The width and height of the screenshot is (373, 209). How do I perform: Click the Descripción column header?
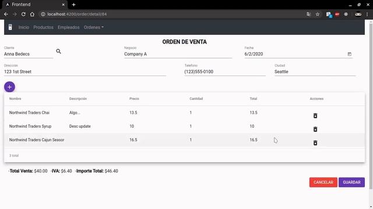click(x=78, y=99)
